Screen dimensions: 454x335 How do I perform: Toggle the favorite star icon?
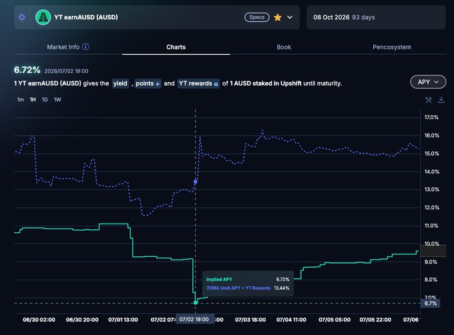278,17
